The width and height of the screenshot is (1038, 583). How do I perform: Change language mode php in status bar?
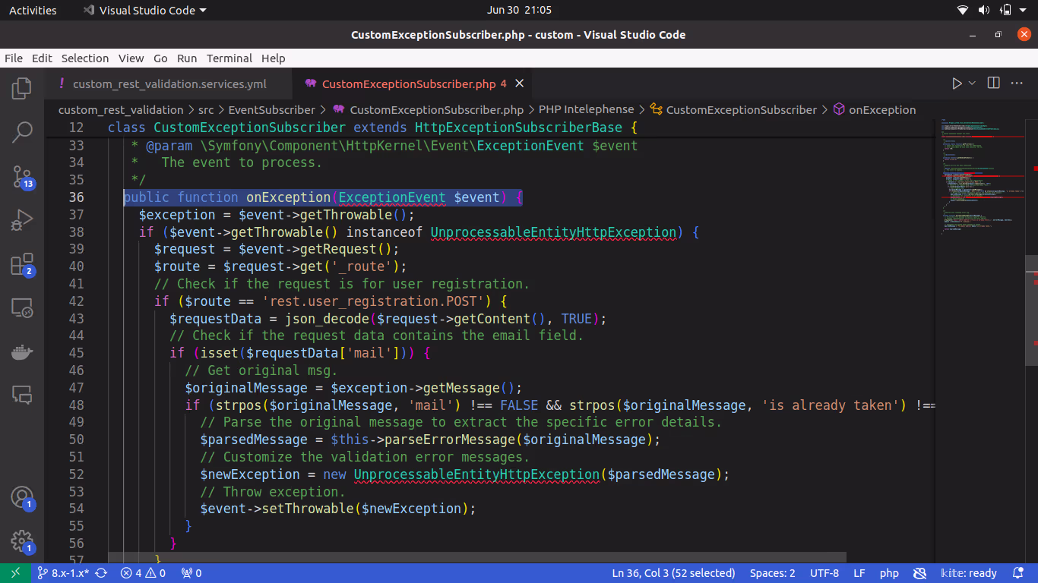click(x=889, y=573)
